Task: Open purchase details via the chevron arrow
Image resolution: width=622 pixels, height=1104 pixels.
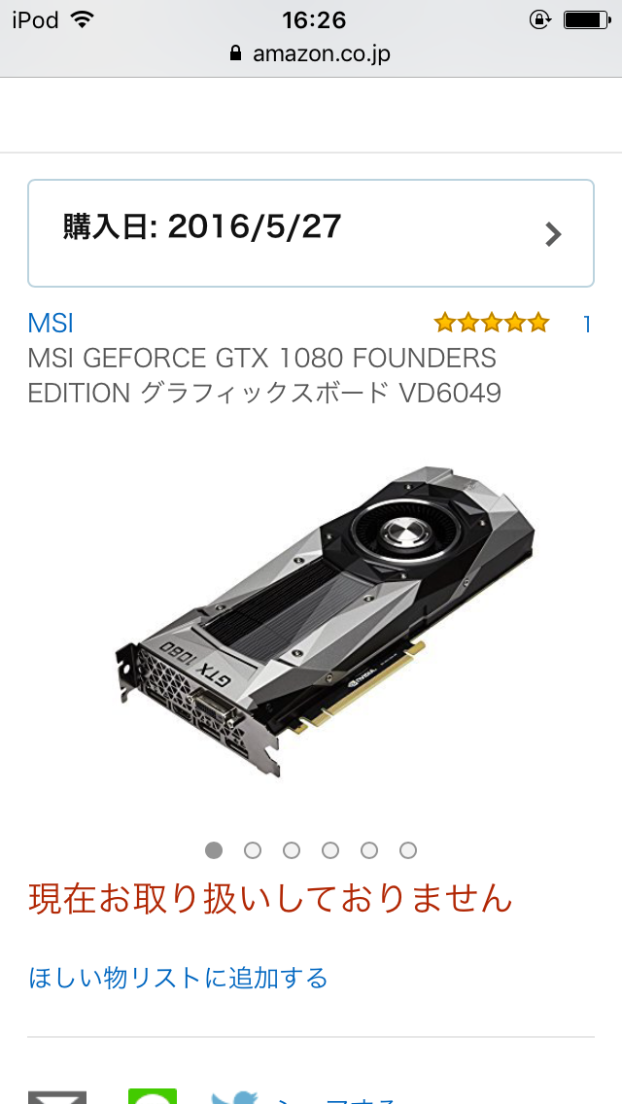Action: click(554, 234)
